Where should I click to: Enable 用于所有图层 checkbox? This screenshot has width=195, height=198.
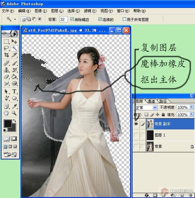[124, 19]
